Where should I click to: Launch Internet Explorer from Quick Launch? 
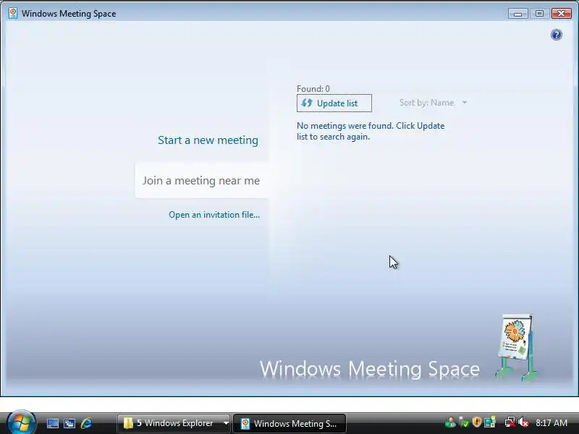86,423
